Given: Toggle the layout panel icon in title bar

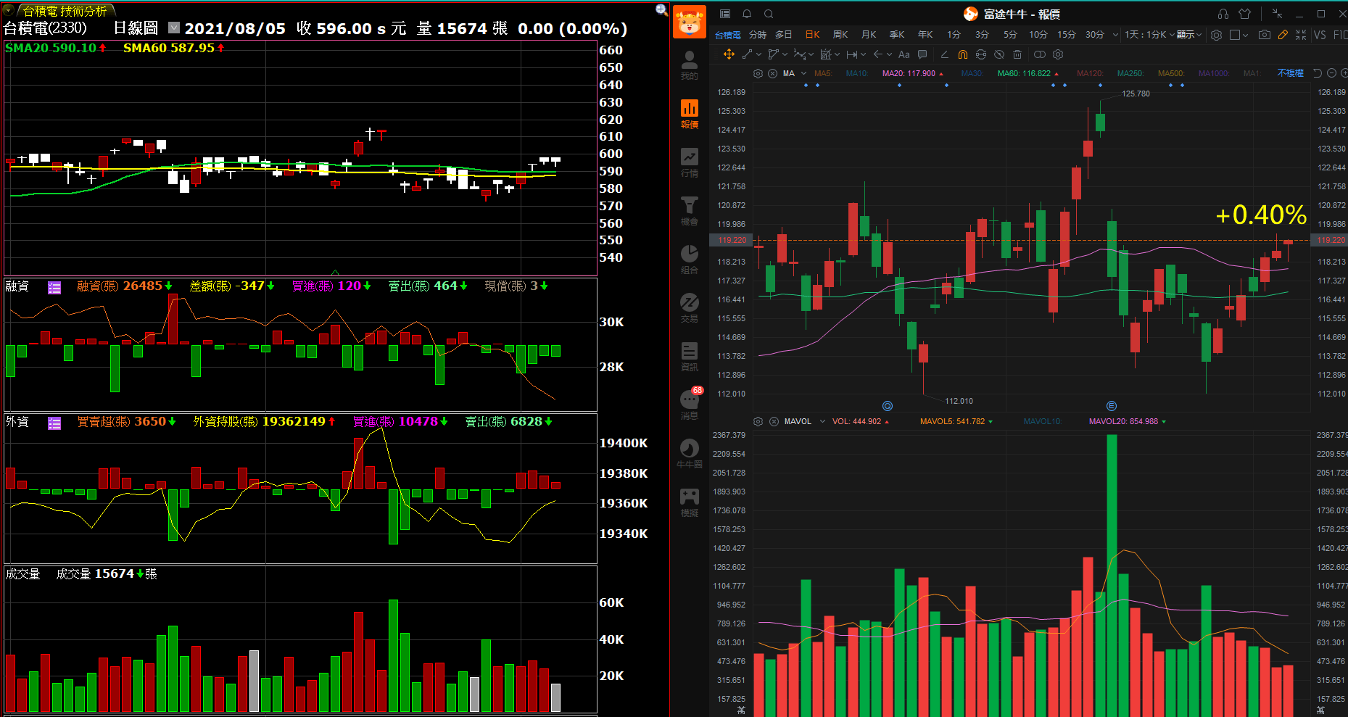Looking at the screenshot, I should (x=724, y=14).
